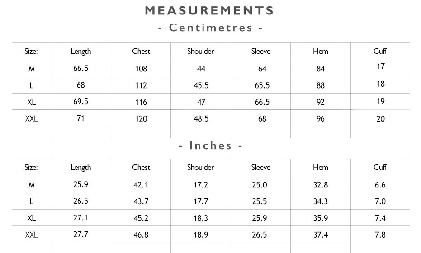Click the 65.5 sleeve value for L
Screen dimensions: 421x253
pyautogui.click(x=262, y=85)
